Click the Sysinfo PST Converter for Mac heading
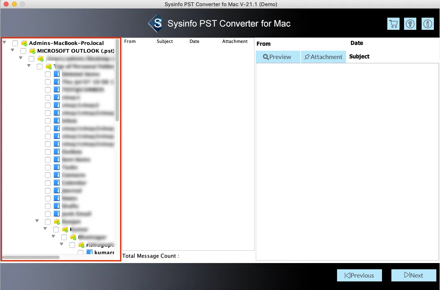This screenshot has width=440, height=290. pyautogui.click(x=229, y=24)
